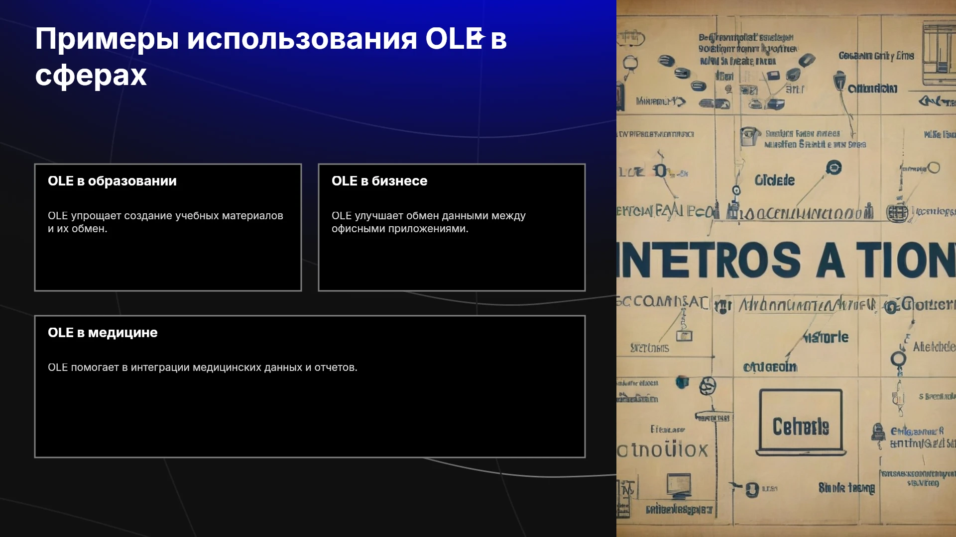Click the sparkle star icon in title

479,37
